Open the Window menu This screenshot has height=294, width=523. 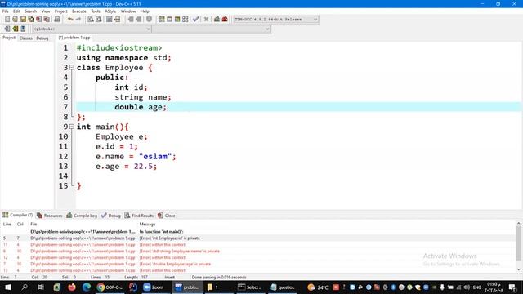pyautogui.click(x=128, y=11)
